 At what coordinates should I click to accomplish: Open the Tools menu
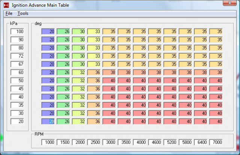23,13
